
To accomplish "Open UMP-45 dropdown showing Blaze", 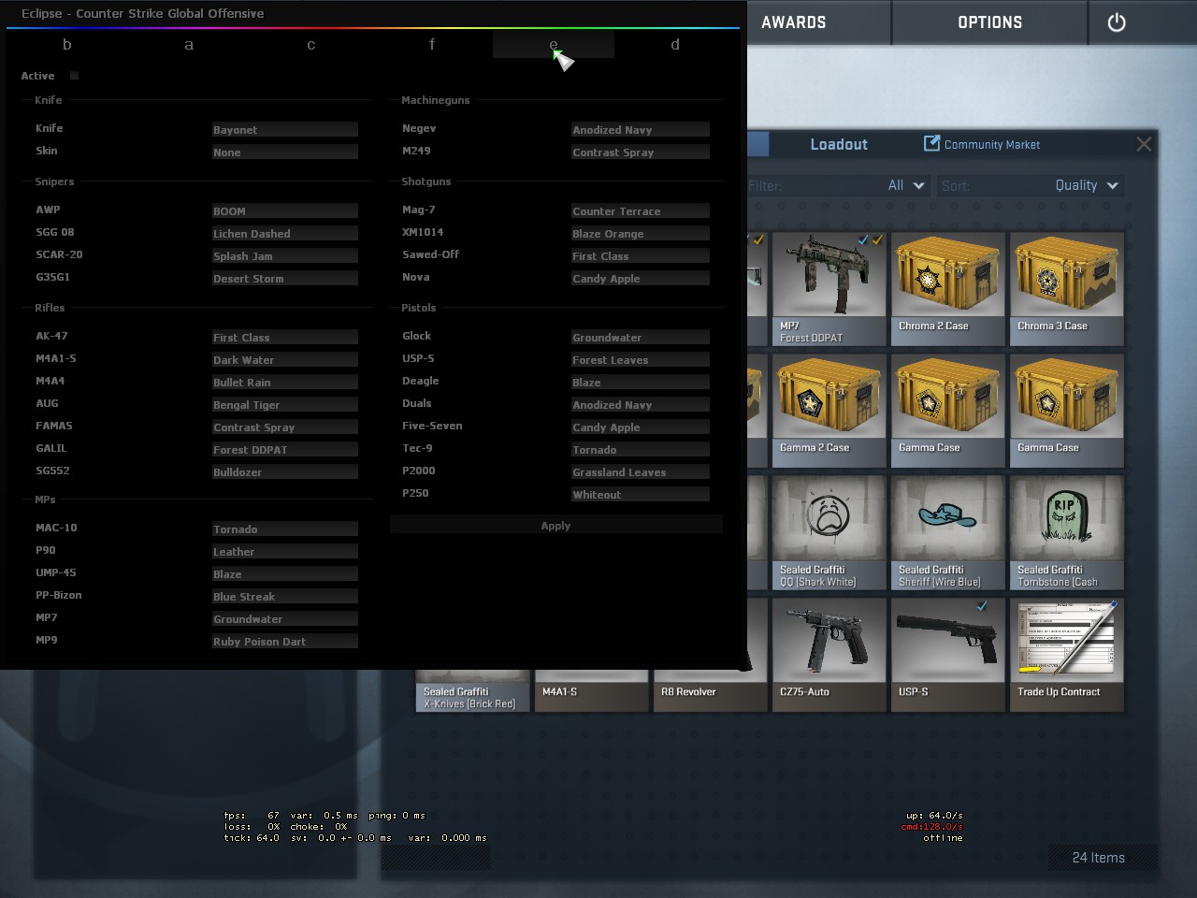I will pyautogui.click(x=285, y=573).
